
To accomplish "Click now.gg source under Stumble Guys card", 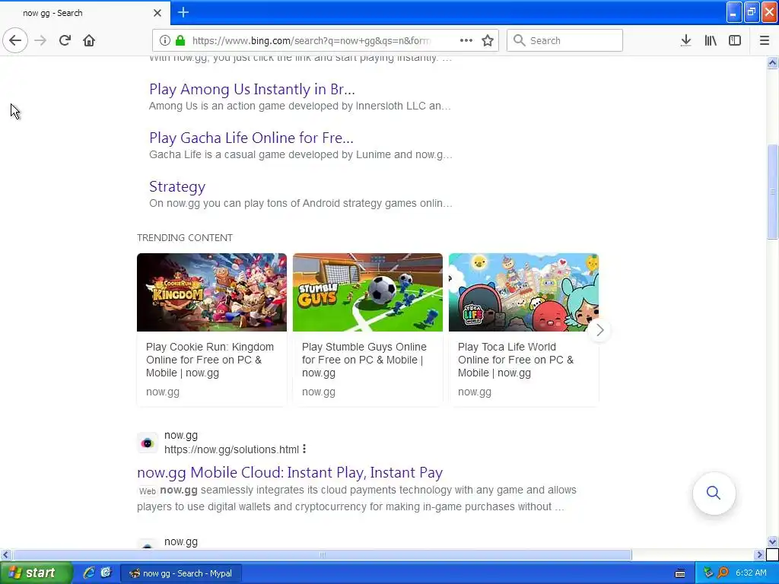I will point(319,392).
